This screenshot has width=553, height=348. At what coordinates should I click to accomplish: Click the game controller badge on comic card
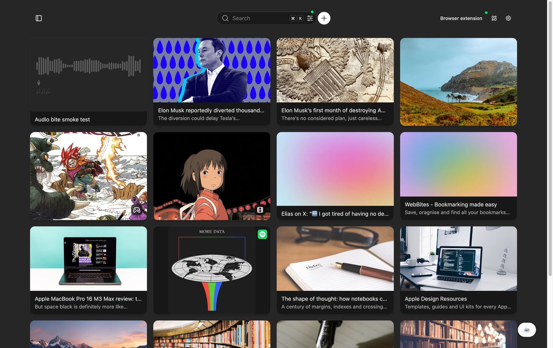pyautogui.click(x=137, y=210)
